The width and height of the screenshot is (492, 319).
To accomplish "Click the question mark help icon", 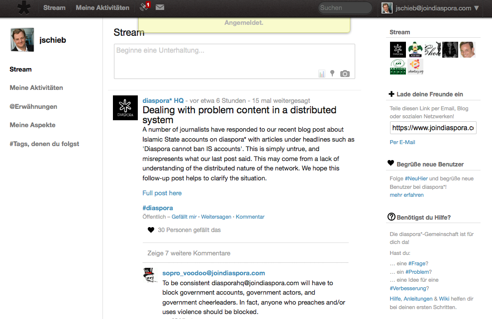I will (x=392, y=217).
